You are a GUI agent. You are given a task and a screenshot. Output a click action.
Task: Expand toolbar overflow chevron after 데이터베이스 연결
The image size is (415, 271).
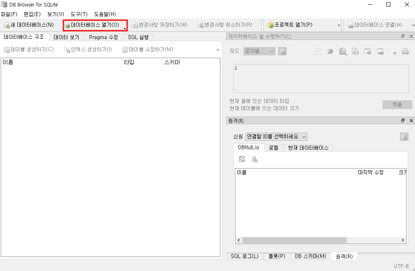[413, 25]
